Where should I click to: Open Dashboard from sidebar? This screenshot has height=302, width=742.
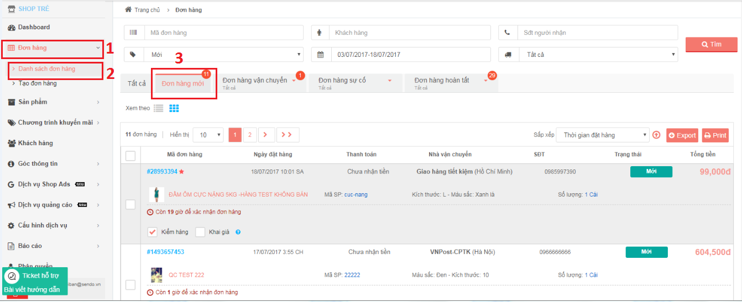pyautogui.click(x=34, y=27)
